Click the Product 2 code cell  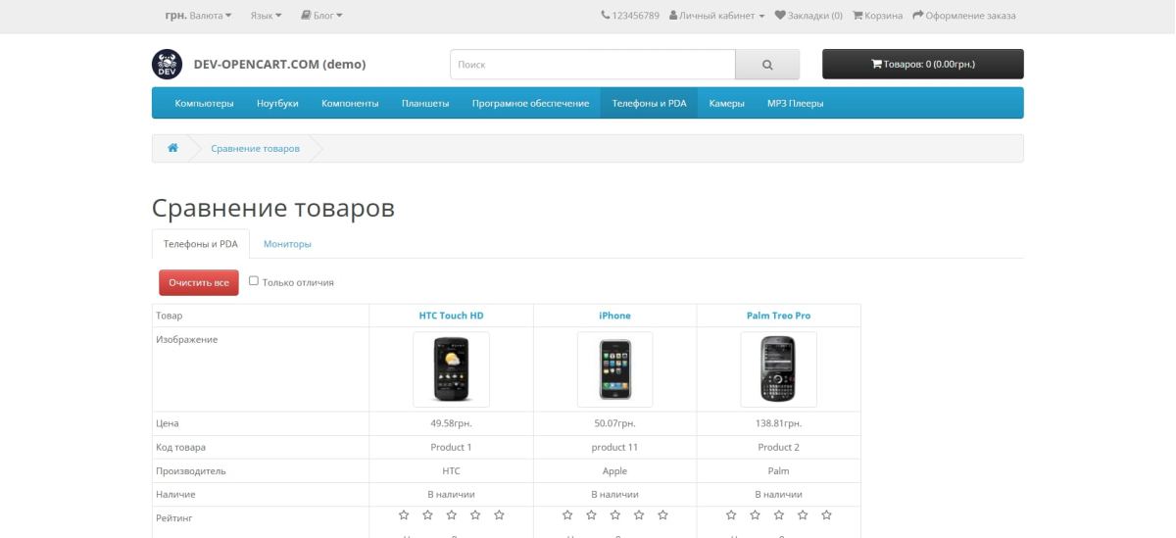coord(778,448)
